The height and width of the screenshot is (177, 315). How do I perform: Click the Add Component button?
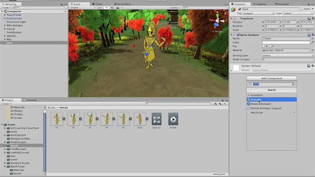point(272,78)
